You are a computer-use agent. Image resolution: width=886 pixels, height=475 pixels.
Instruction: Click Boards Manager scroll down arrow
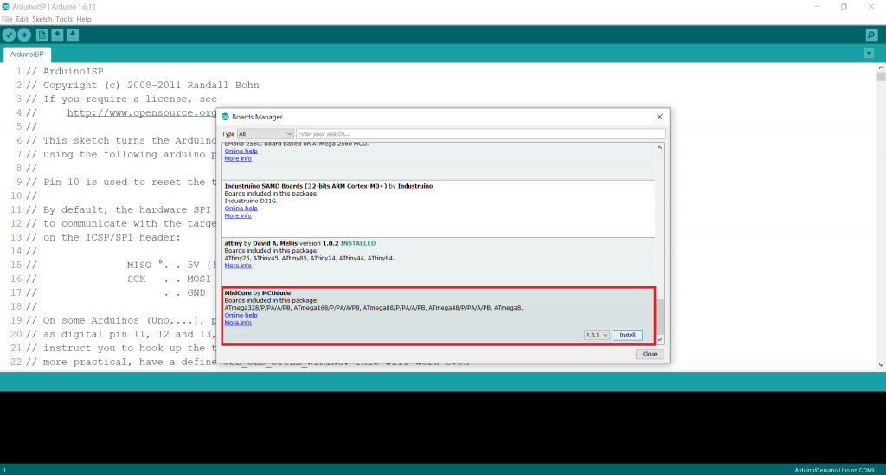pos(659,340)
